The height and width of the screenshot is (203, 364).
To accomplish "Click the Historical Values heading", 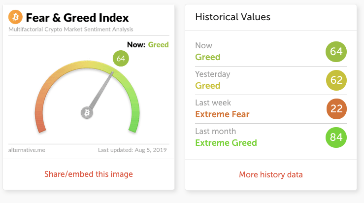I will pyautogui.click(x=233, y=17).
